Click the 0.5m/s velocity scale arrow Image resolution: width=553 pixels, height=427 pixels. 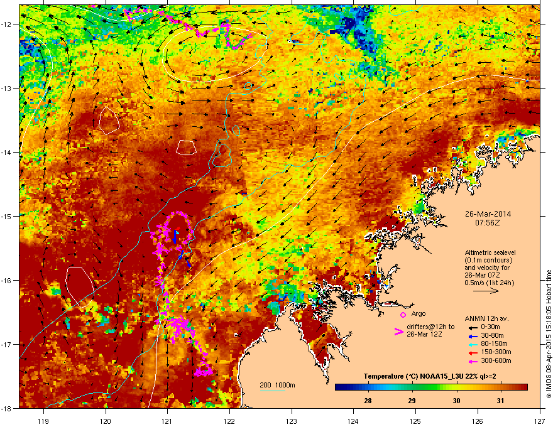(486, 291)
